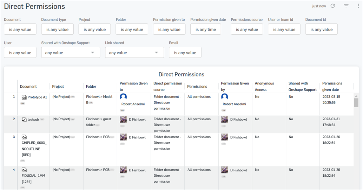Click the Prototype A1 document name
This screenshot has height=190, width=363.
tap(37, 97)
